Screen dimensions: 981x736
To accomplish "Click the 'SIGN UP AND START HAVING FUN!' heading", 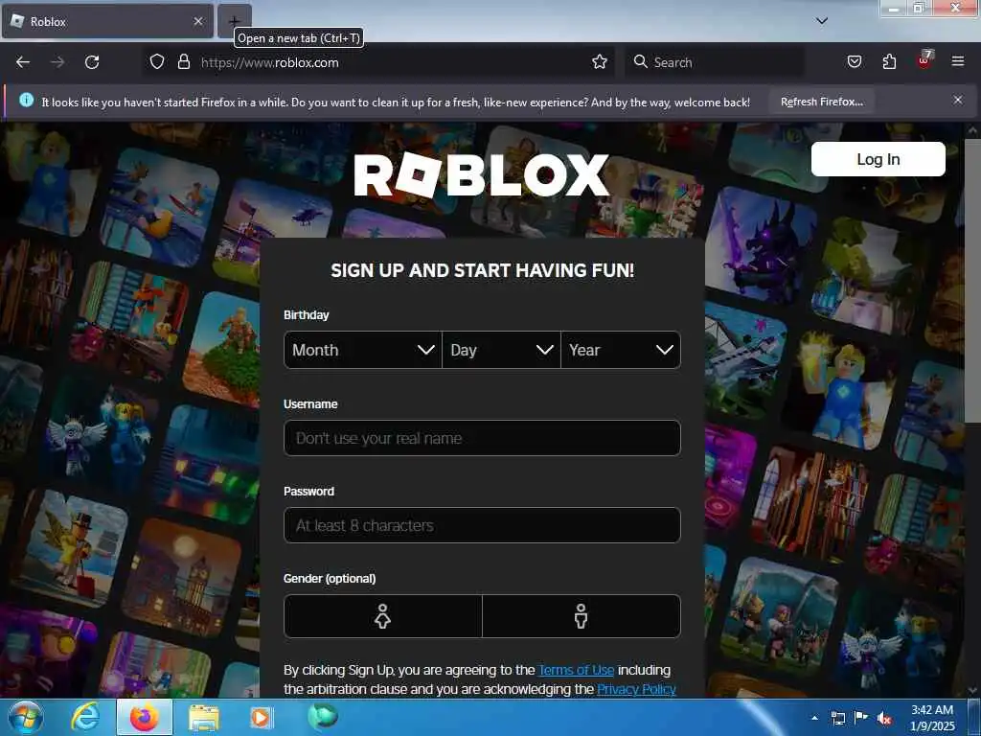I will (483, 270).
